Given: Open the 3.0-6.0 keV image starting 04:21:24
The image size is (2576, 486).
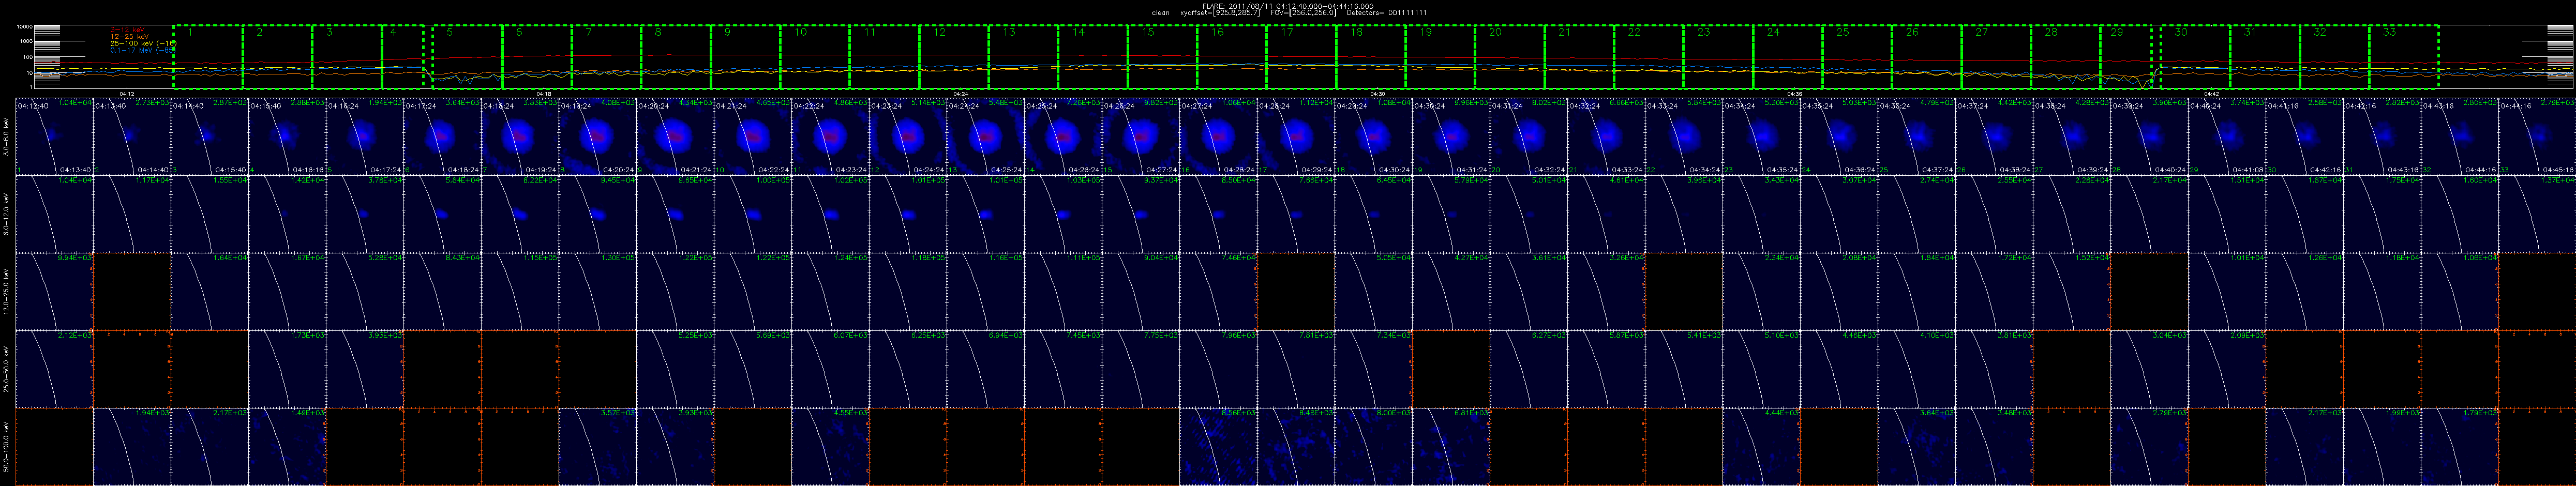Looking at the screenshot, I should click(x=754, y=136).
